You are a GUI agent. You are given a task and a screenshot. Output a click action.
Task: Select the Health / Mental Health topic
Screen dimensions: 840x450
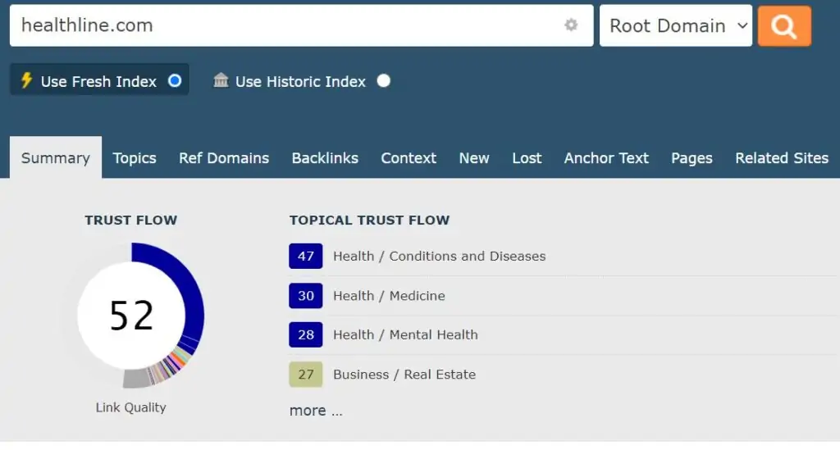coord(405,334)
